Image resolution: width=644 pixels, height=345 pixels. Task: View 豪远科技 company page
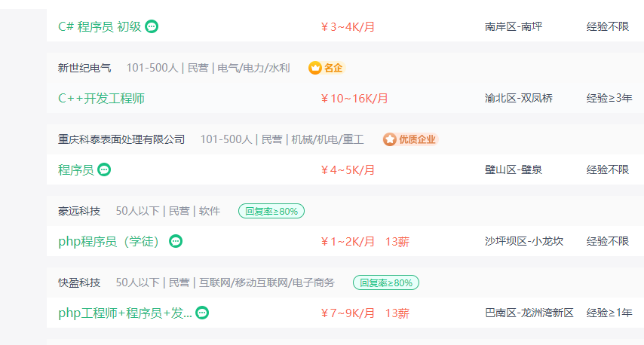[x=79, y=211]
